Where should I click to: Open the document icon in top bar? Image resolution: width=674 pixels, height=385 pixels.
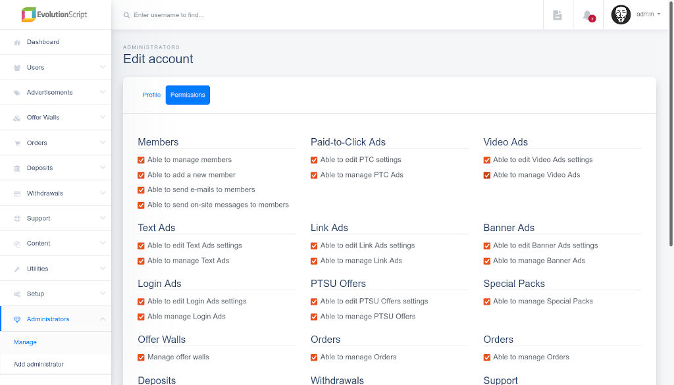click(557, 15)
